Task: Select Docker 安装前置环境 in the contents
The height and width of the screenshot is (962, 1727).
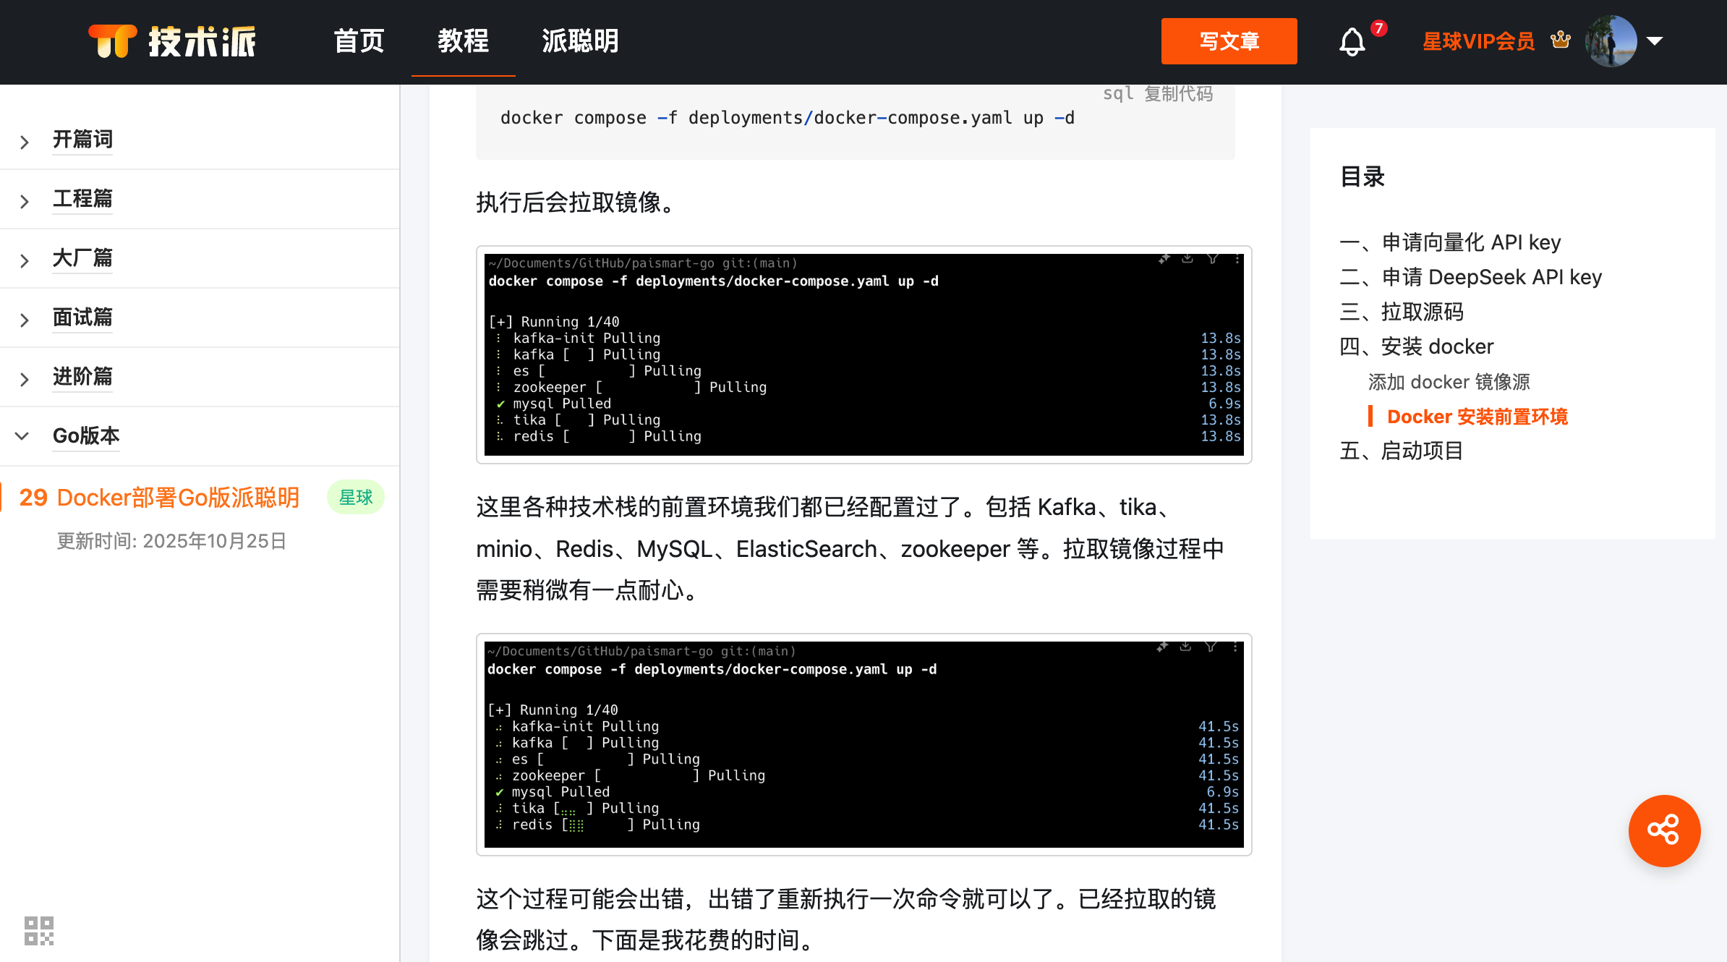Action: click(1477, 417)
